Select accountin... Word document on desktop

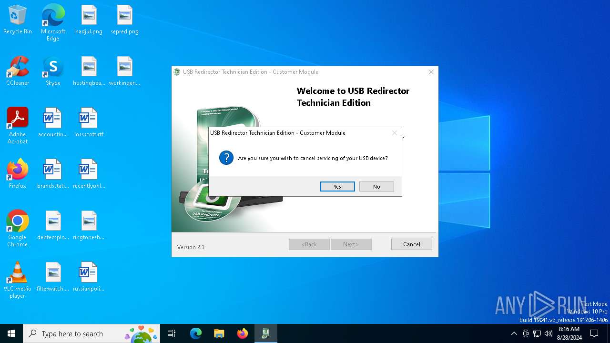[x=53, y=123]
